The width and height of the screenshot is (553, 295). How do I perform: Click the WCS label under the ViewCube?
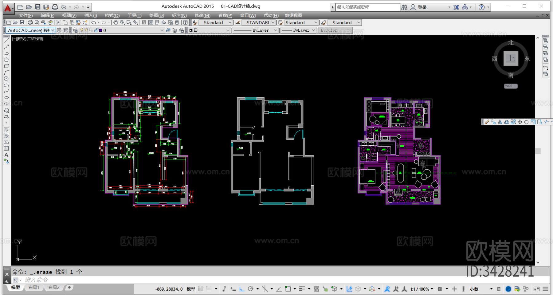click(511, 86)
